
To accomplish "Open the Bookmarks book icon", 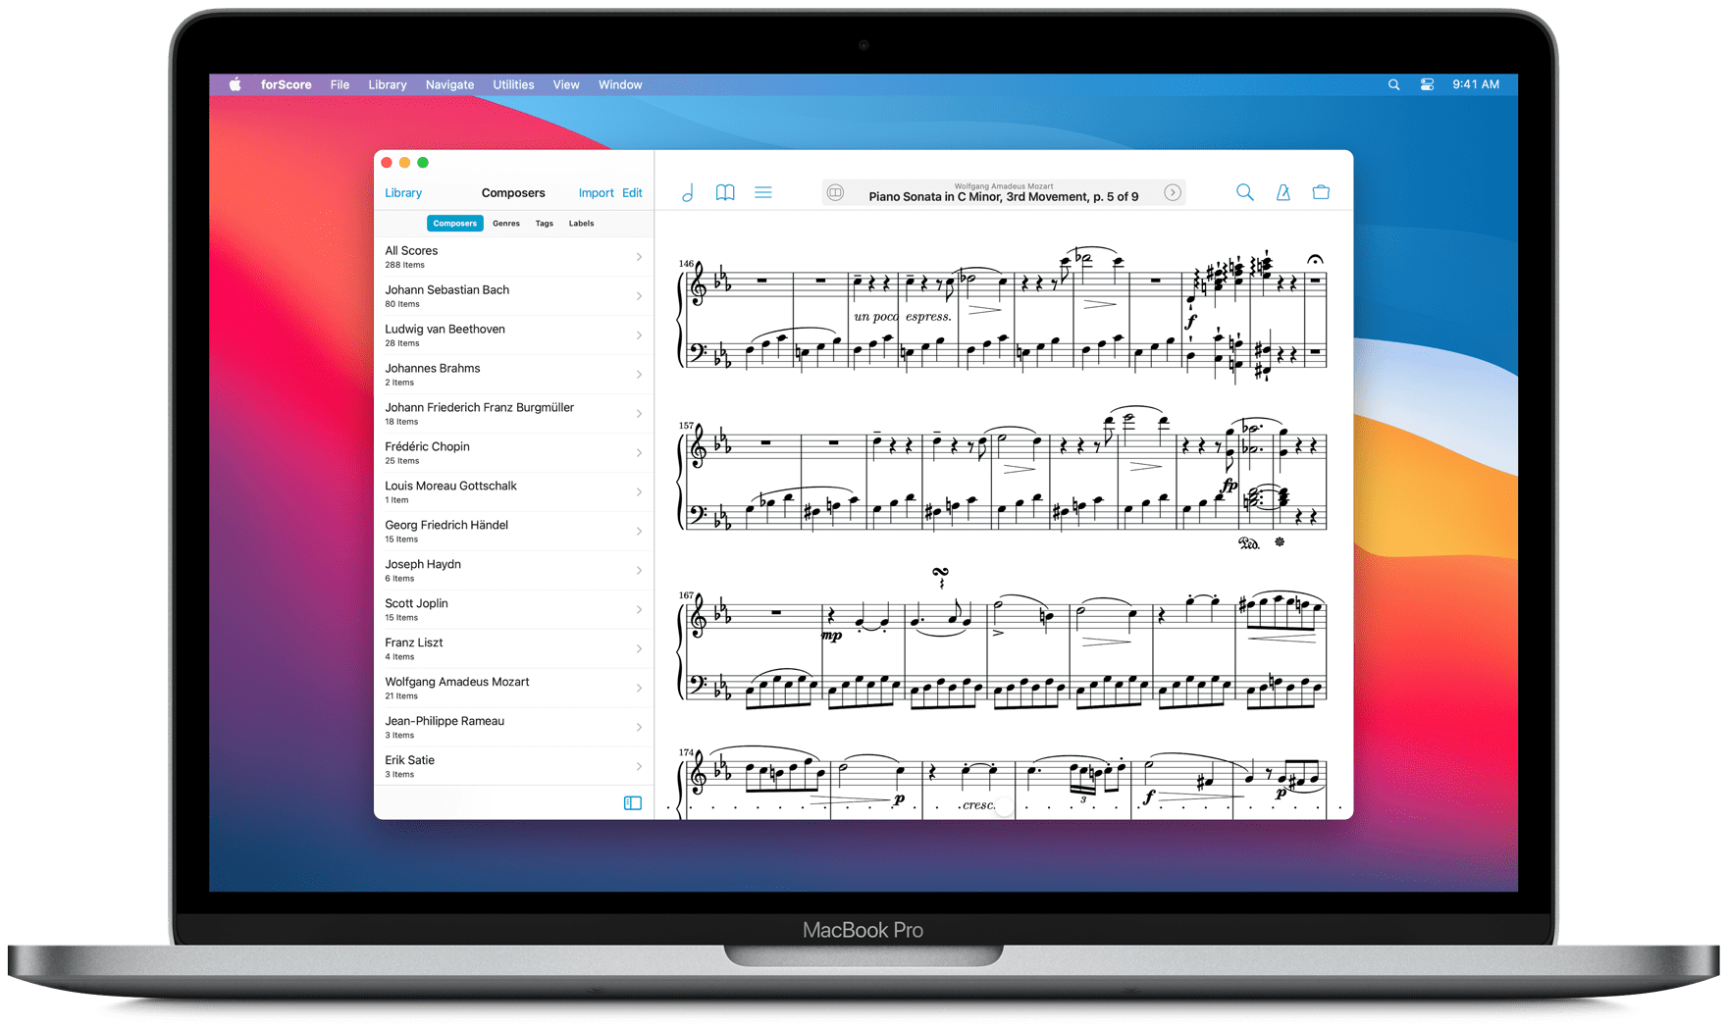I will [x=725, y=192].
